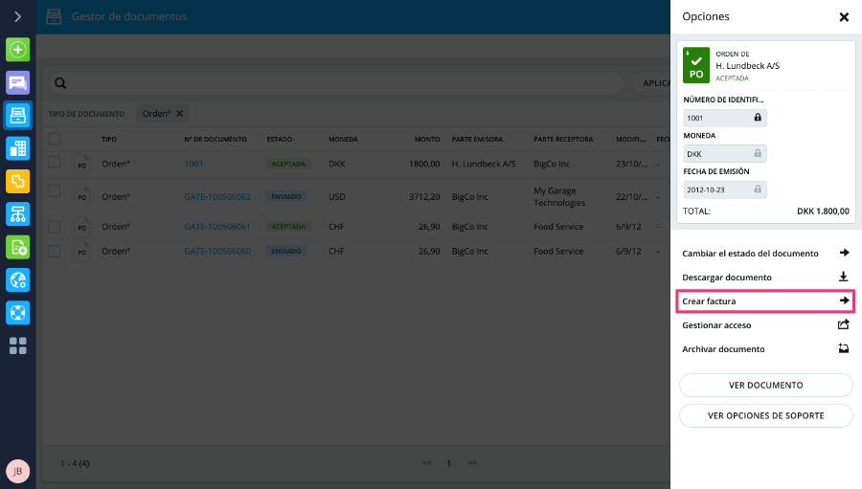Select Gestionar acceso option
The width and height of the screenshot is (862, 489).
[x=766, y=325]
